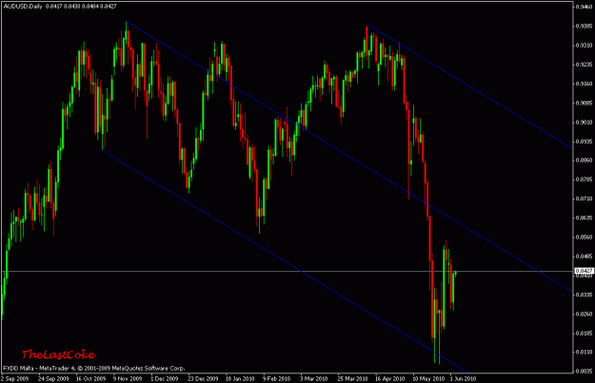Click the 24 Sep 2009 date label
595x383 pixels.
pyautogui.click(x=53, y=378)
